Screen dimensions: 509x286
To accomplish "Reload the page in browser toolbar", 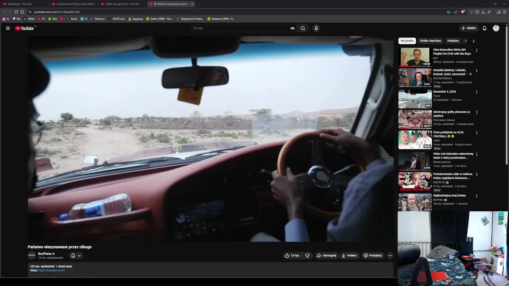I will tap(16, 12).
